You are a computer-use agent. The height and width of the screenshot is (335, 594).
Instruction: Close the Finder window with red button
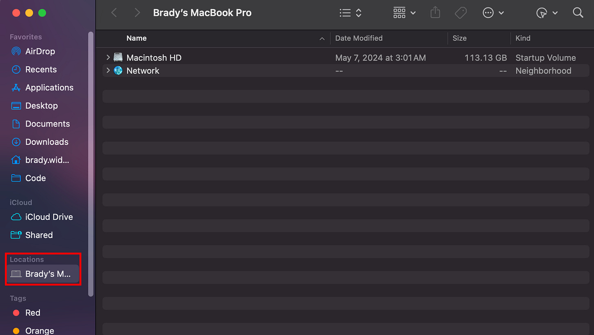(16, 13)
